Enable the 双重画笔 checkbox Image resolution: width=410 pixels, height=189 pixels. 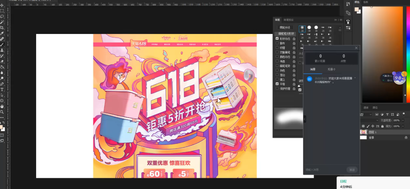[x=277, y=52]
